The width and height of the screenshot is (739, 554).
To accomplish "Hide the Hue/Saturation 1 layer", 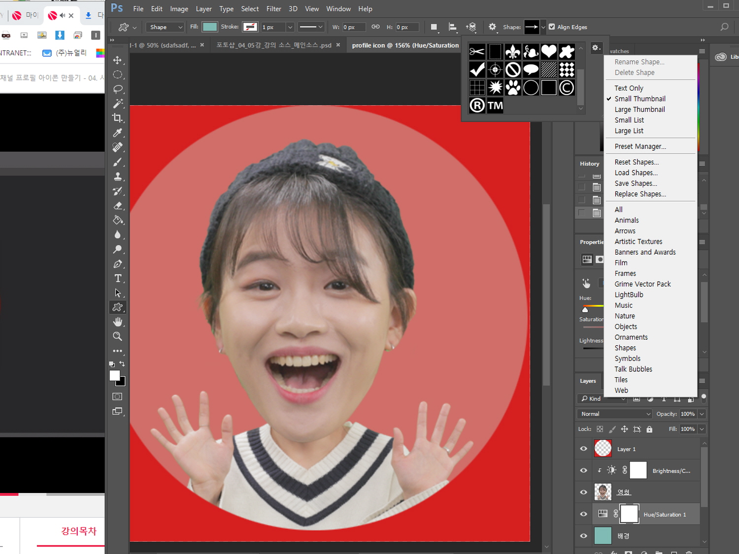I will pos(584,514).
